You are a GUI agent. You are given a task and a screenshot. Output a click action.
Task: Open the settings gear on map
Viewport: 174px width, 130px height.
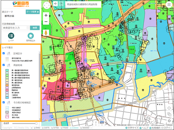(x=169, y=121)
